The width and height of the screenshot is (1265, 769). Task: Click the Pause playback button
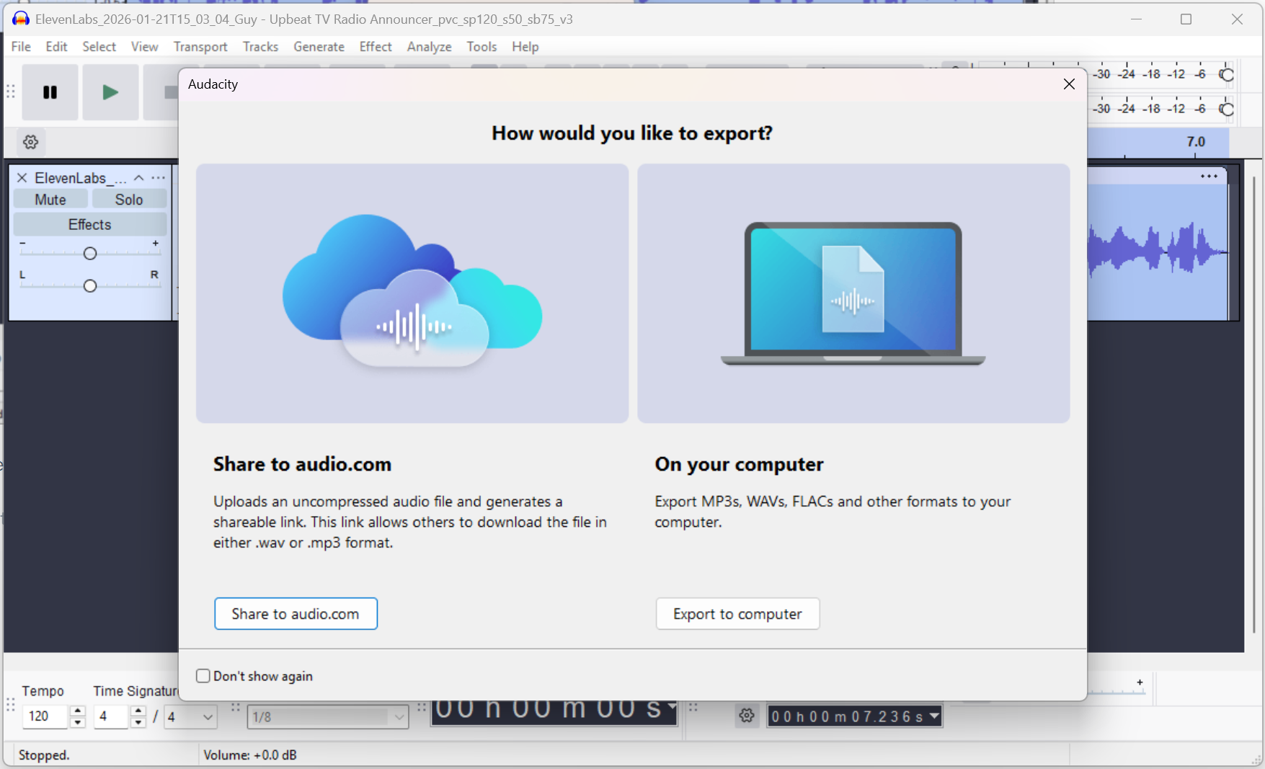tap(50, 92)
